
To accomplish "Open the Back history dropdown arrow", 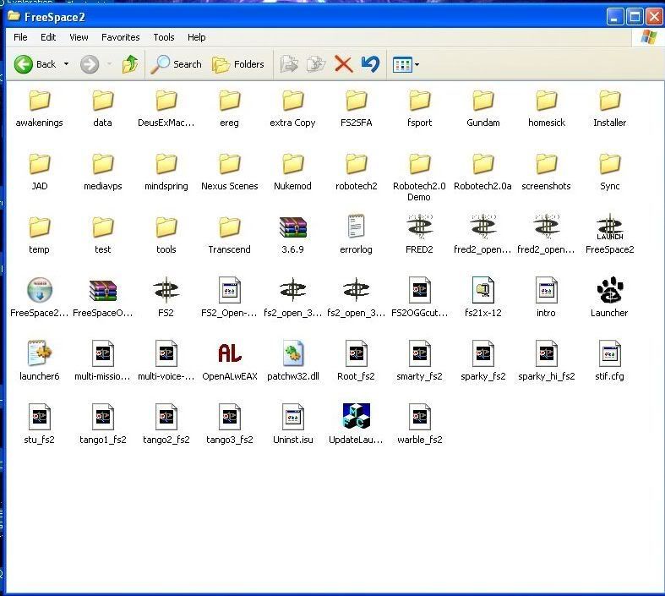I will click(x=66, y=64).
